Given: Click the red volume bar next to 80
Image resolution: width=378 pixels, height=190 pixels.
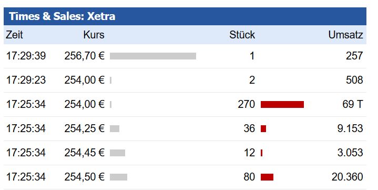Looking at the screenshot, I should [267, 177].
